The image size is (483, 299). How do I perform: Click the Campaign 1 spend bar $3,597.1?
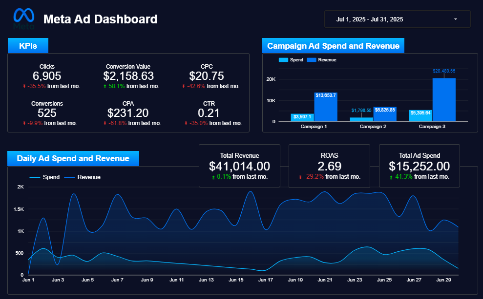(x=302, y=117)
